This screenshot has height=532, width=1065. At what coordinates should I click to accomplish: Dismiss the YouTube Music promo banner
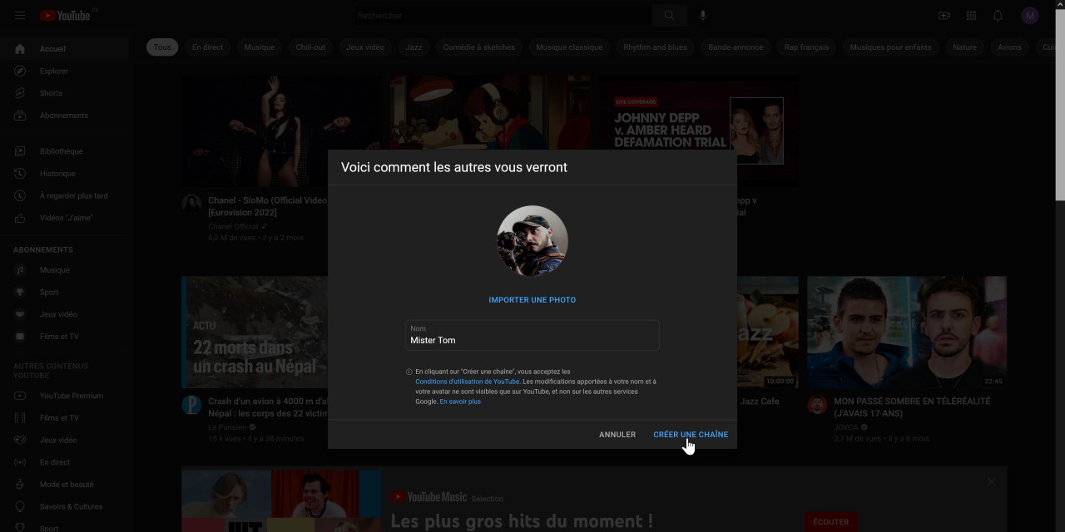(991, 481)
